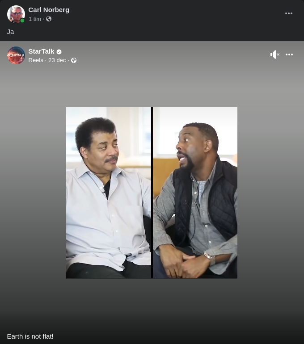The image size is (304, 344).
Task: Click the 'Ja' post text
Action: (x=10, y=32)
